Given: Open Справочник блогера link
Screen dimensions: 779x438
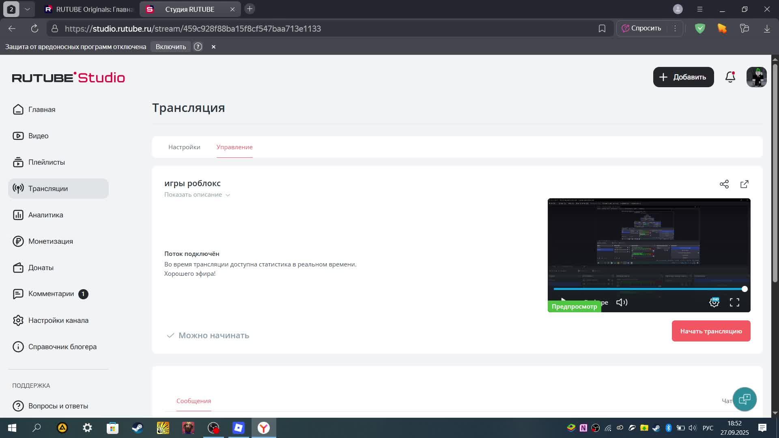Looking at the screenshot, I should 62,347.
